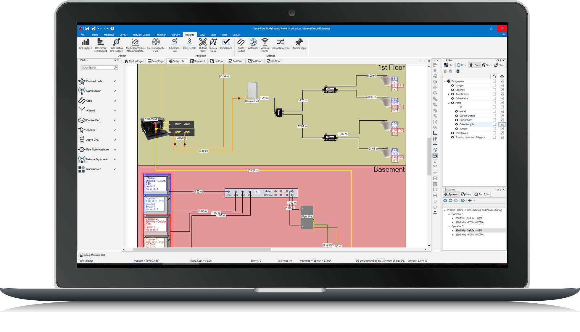Toggle visibility checkbox for Cable Paths layer
The image size is (580, 332).
click(502, 98)
